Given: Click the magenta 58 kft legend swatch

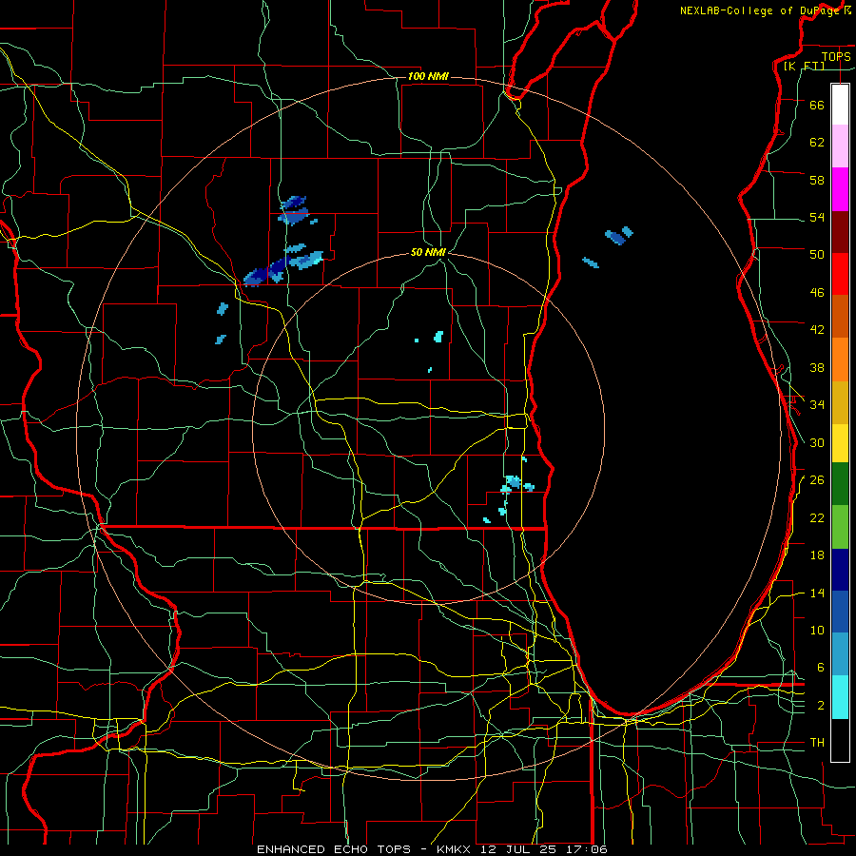Looking at the screenshot, I should pyautogui.click(x=840, y=189).
